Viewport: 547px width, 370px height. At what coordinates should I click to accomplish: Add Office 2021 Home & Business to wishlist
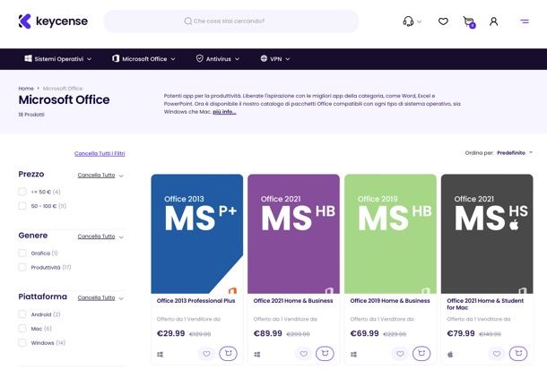[x=303, y=354]
